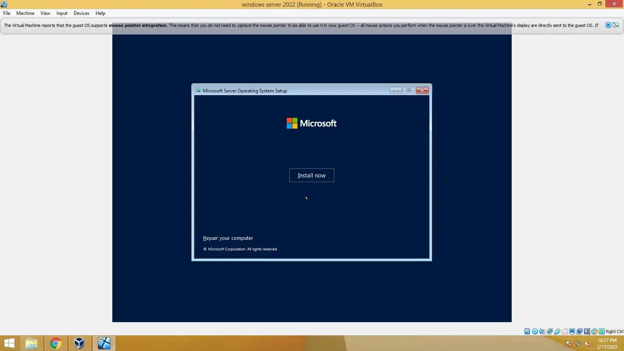Dismiss the mouse pointer integration notification
Viewport: 624px width, 351px height.
point(608,25)
